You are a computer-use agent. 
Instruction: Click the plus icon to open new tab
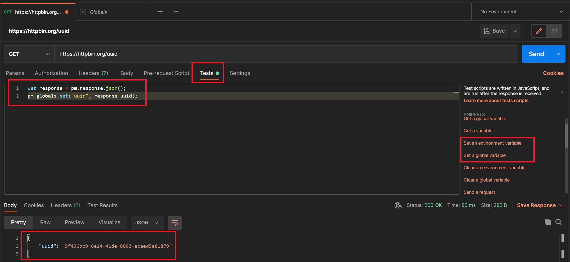[160, 12]
